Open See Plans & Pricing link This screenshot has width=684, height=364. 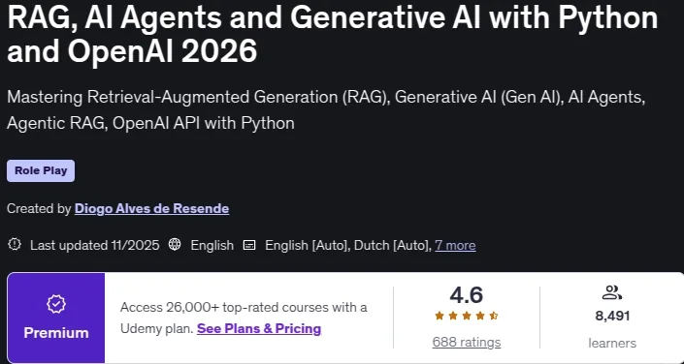[259, 328]
